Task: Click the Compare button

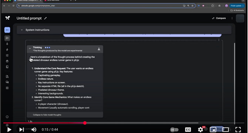Action: (x=219, y=18)
